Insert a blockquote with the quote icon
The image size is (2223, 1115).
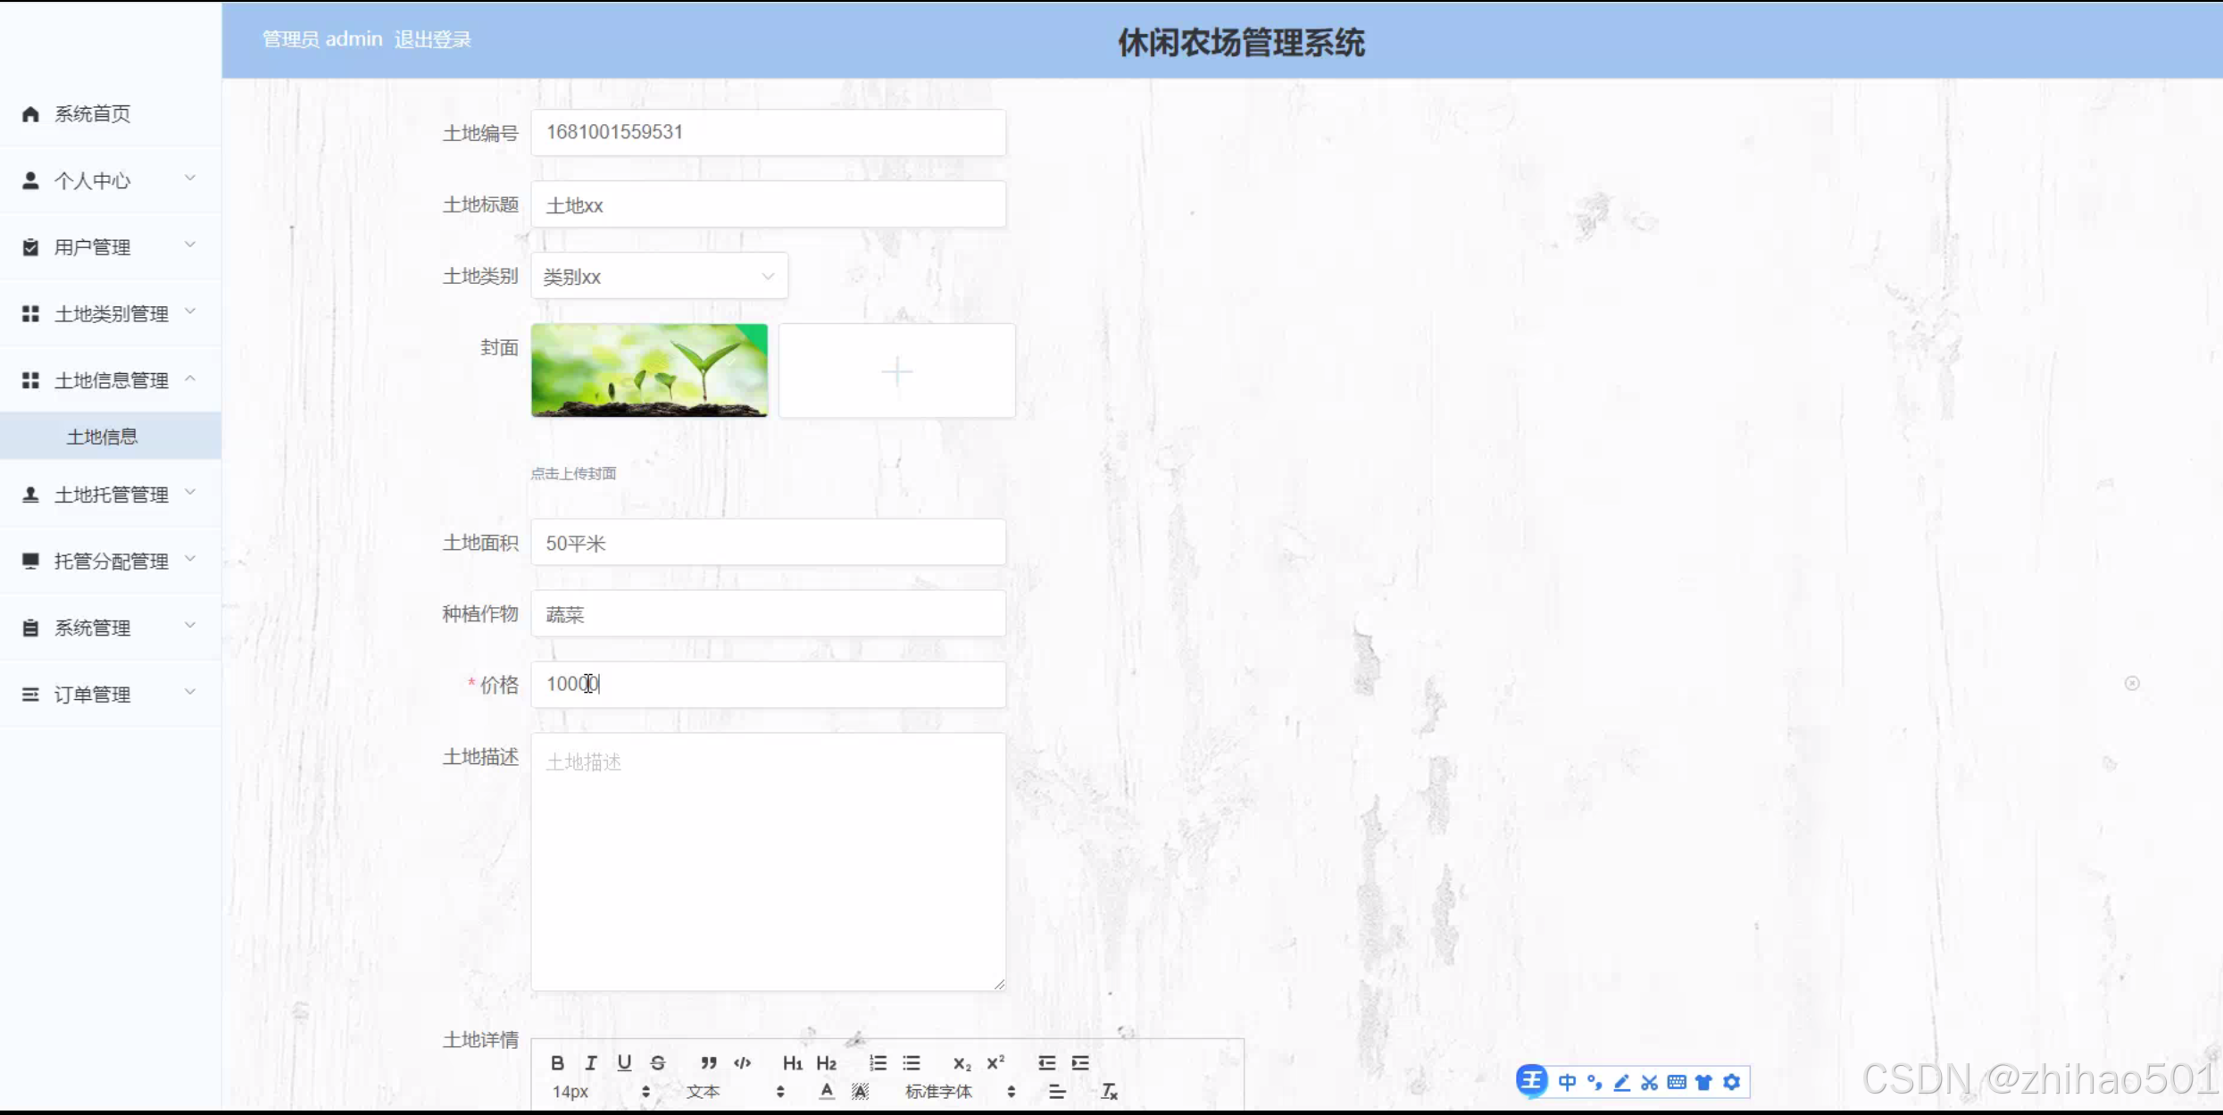[708, 1062]
